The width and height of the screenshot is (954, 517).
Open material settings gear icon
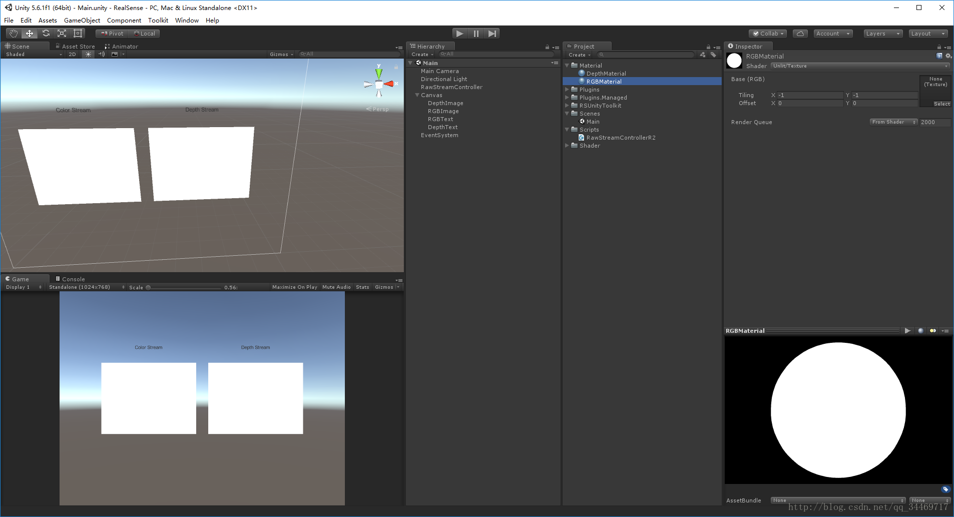(x=948, y=56)
